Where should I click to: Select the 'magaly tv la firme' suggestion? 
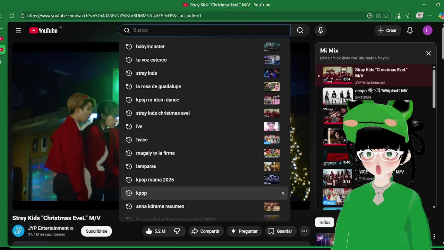(x=205, y=153)
